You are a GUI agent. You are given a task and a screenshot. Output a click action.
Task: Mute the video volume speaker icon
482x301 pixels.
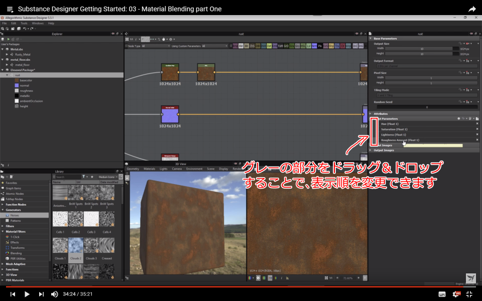[54, 294]
